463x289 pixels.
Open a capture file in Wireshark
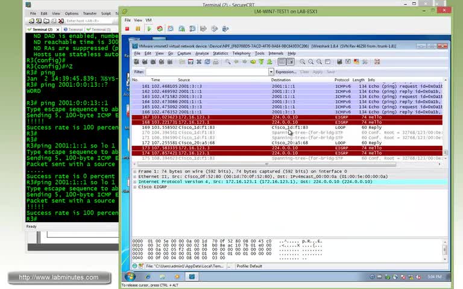(182, 61)
